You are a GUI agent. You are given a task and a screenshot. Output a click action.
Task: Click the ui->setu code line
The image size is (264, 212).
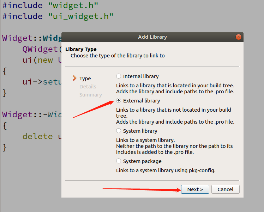(42, 82)
